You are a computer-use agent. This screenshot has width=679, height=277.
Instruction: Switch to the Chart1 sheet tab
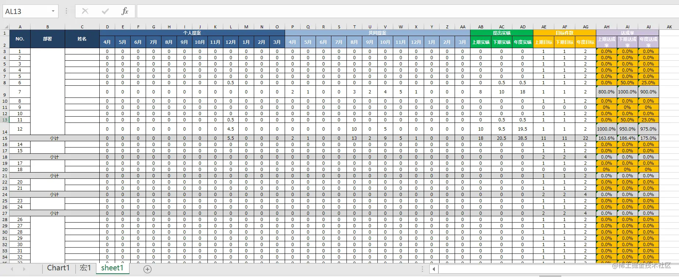pyautogui.click(x=58, y=268)
